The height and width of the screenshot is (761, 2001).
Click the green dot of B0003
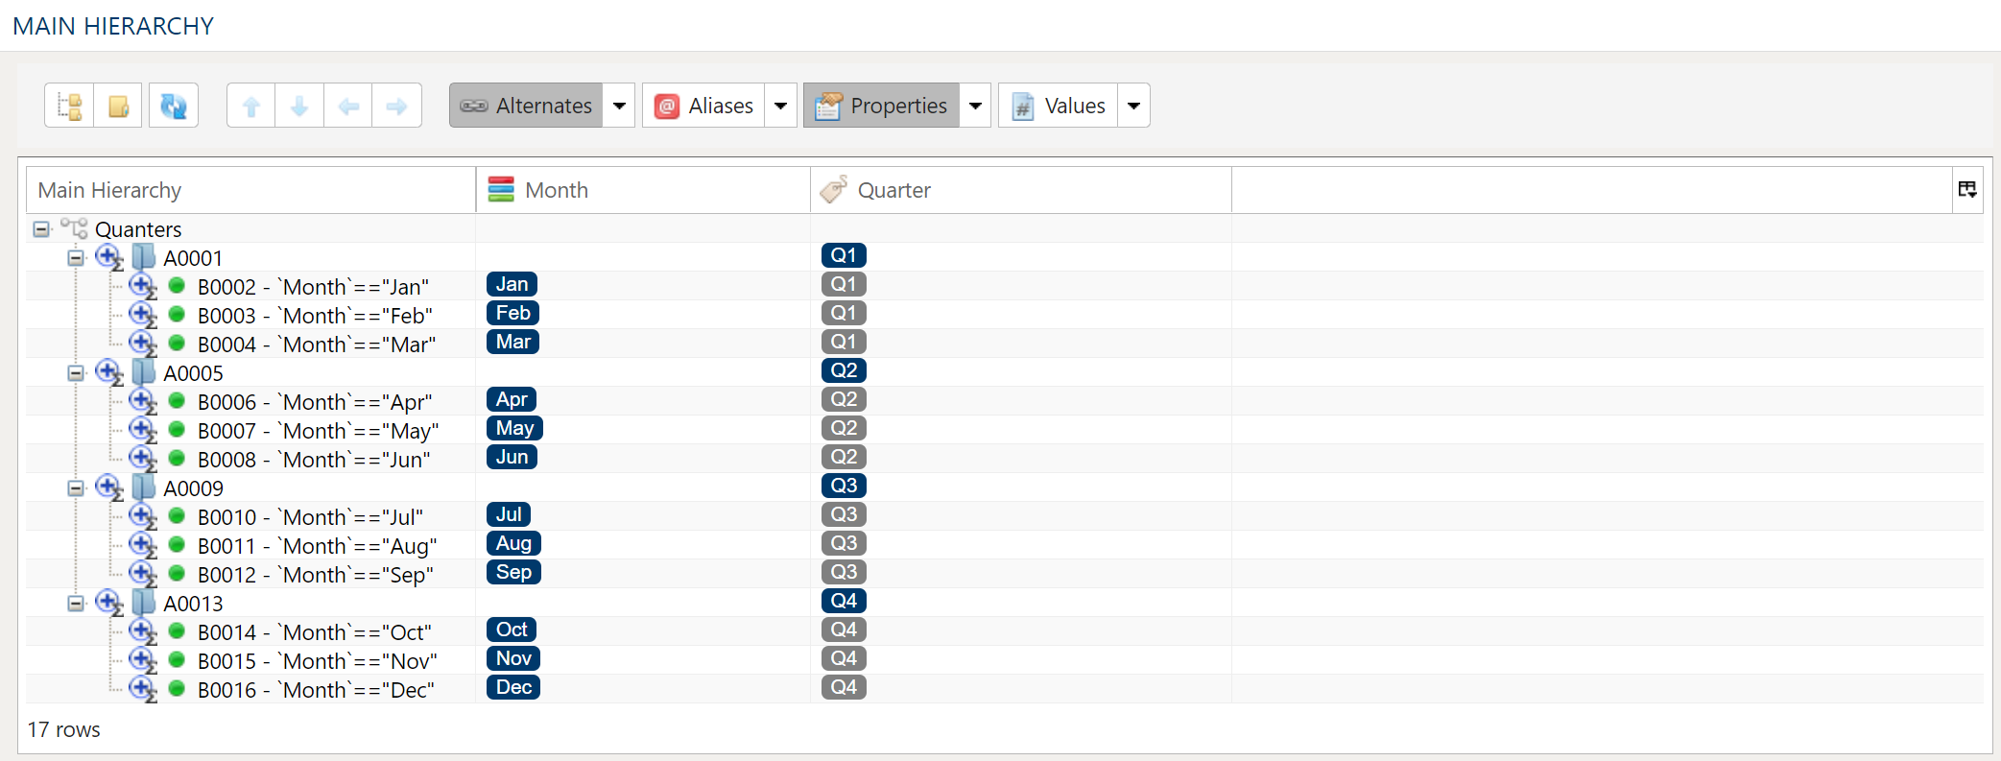pyautogui.click(x=177, y=314)
